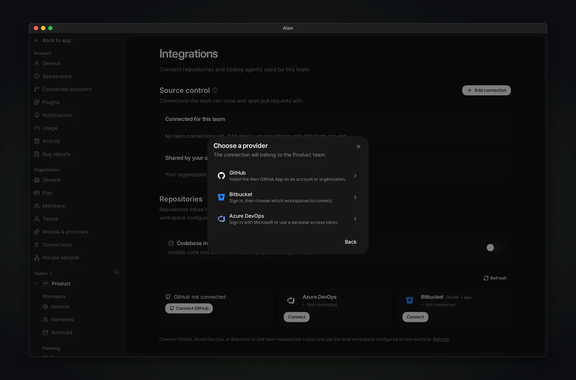576x380 pixels.
Task: Click the Bitbucket card logo
Action: point(410,300)
